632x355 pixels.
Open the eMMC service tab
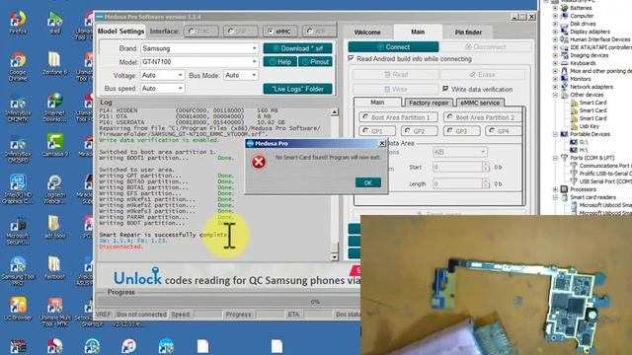pos(480,103)
